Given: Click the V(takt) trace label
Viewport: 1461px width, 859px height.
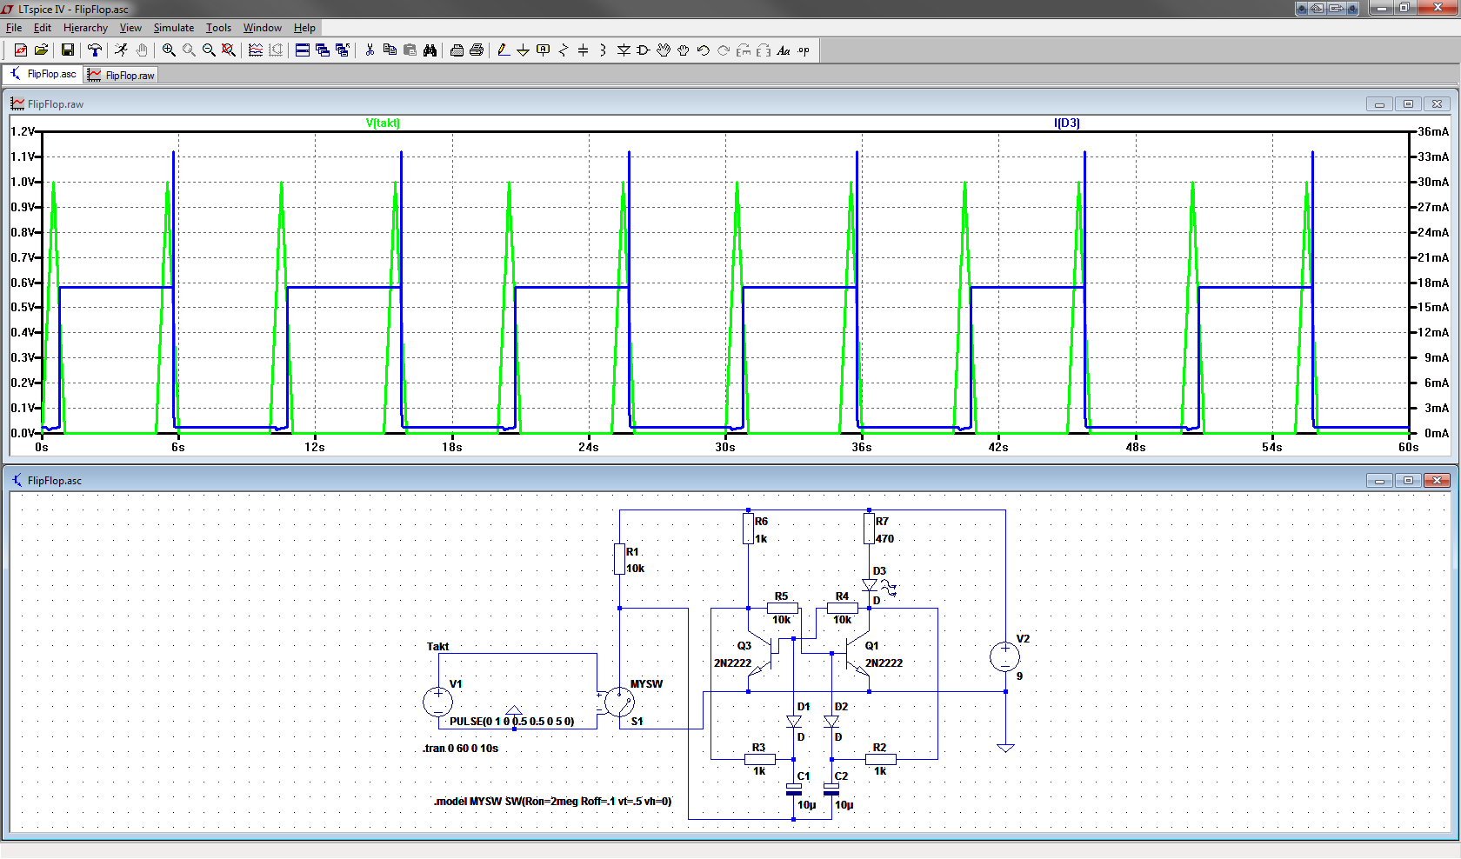Looking at the screenshot, I should 383,123.
